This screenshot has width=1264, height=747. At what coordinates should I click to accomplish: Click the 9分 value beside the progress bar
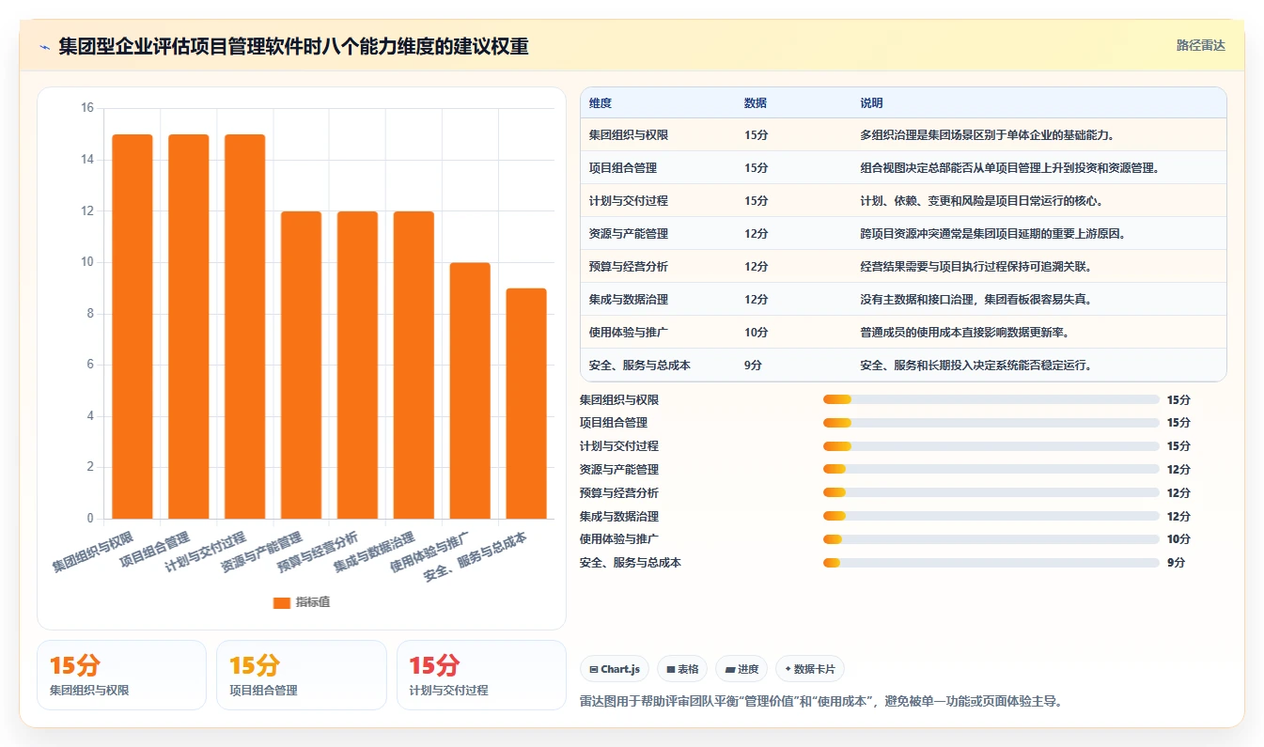(1176, 563)
